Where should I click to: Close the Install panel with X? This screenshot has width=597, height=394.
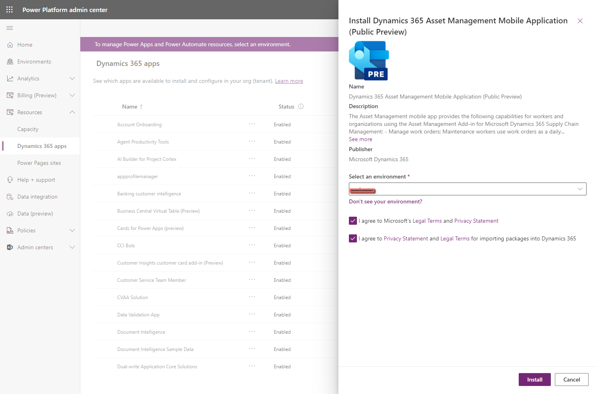580,21
